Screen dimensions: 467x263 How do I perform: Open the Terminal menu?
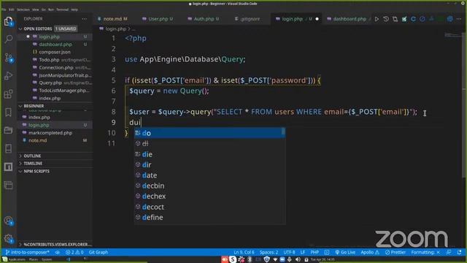(x=62, y=9)
